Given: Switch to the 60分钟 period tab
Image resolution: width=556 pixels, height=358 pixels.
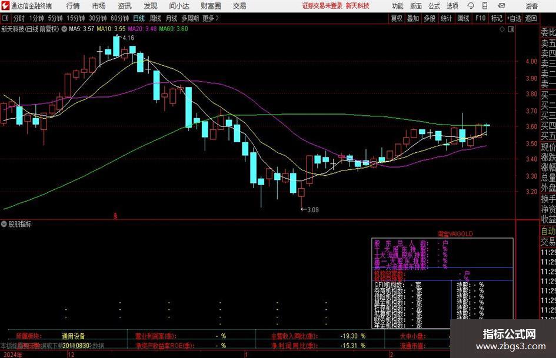Looking at the screenshot, I should coord(120,18).
